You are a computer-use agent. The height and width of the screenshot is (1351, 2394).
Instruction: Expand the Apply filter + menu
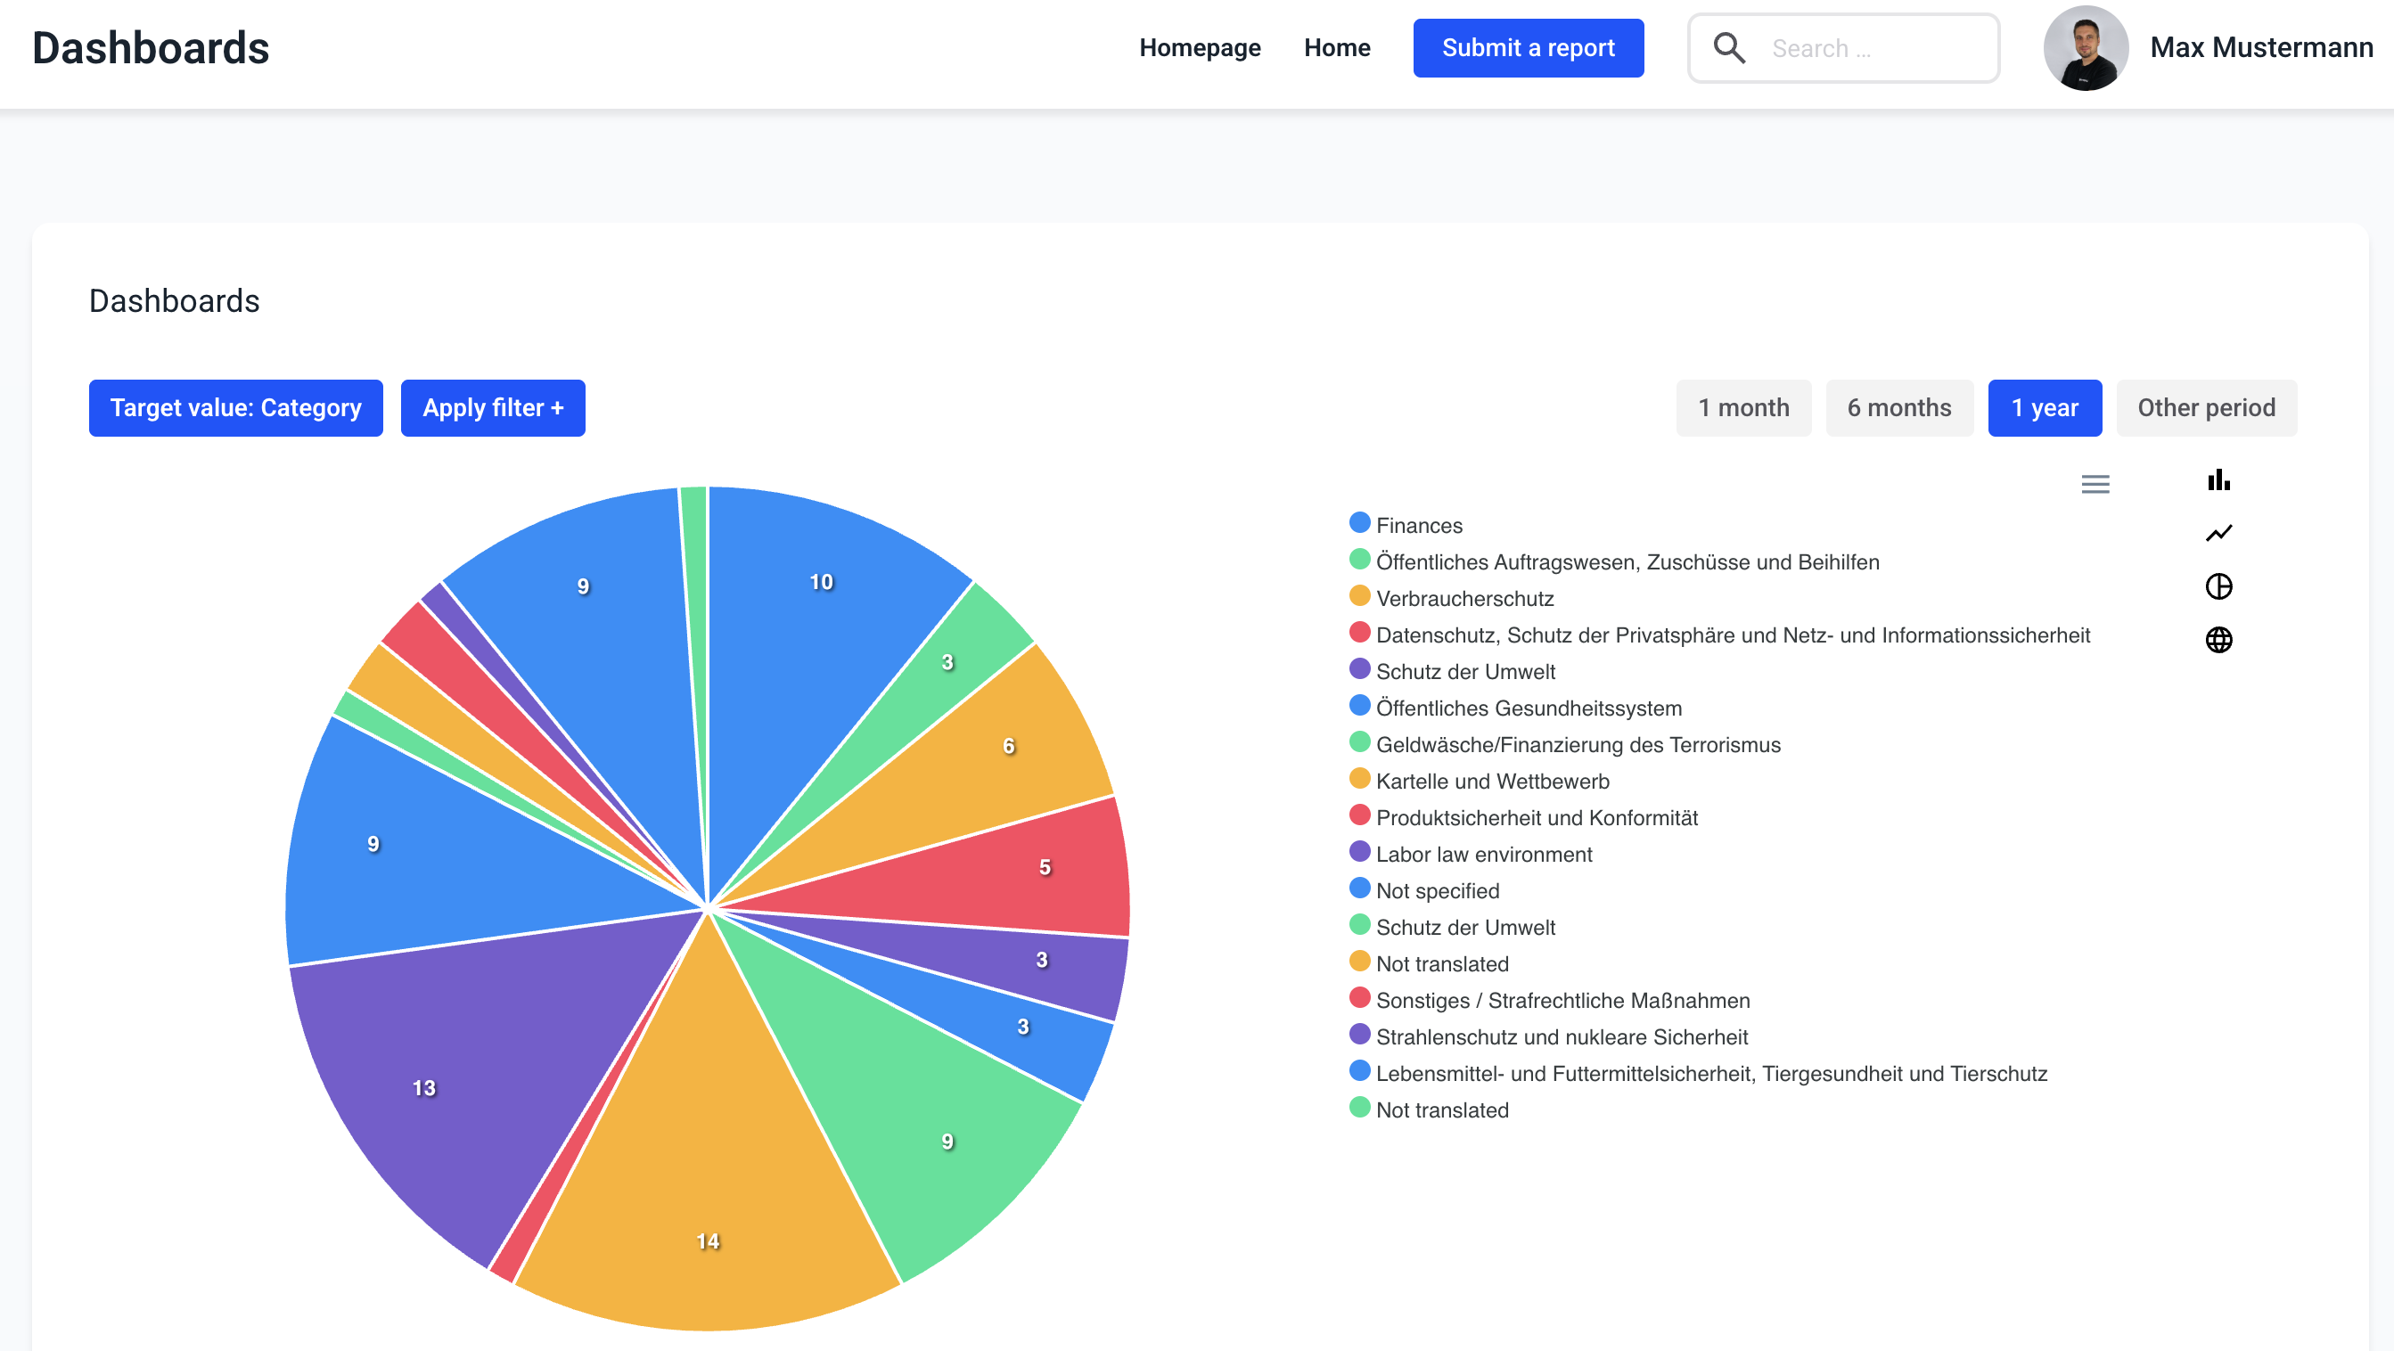pos(493,408)
